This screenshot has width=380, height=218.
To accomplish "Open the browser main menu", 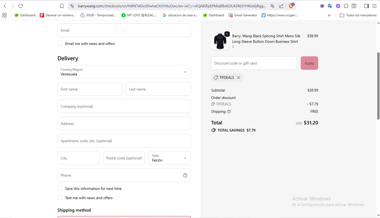I will pyautogui.click(x=374, y=6).
